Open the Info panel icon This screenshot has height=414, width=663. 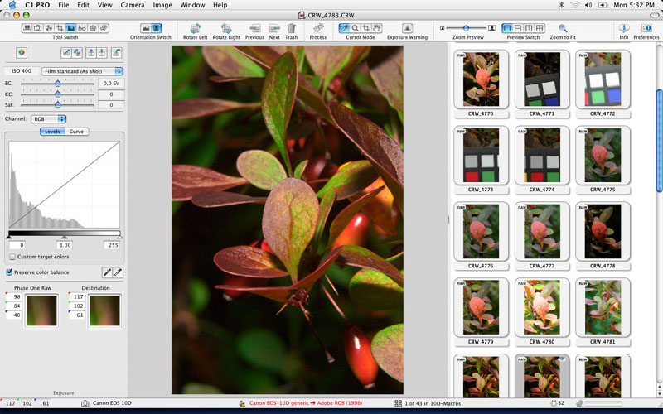point(623,28)
